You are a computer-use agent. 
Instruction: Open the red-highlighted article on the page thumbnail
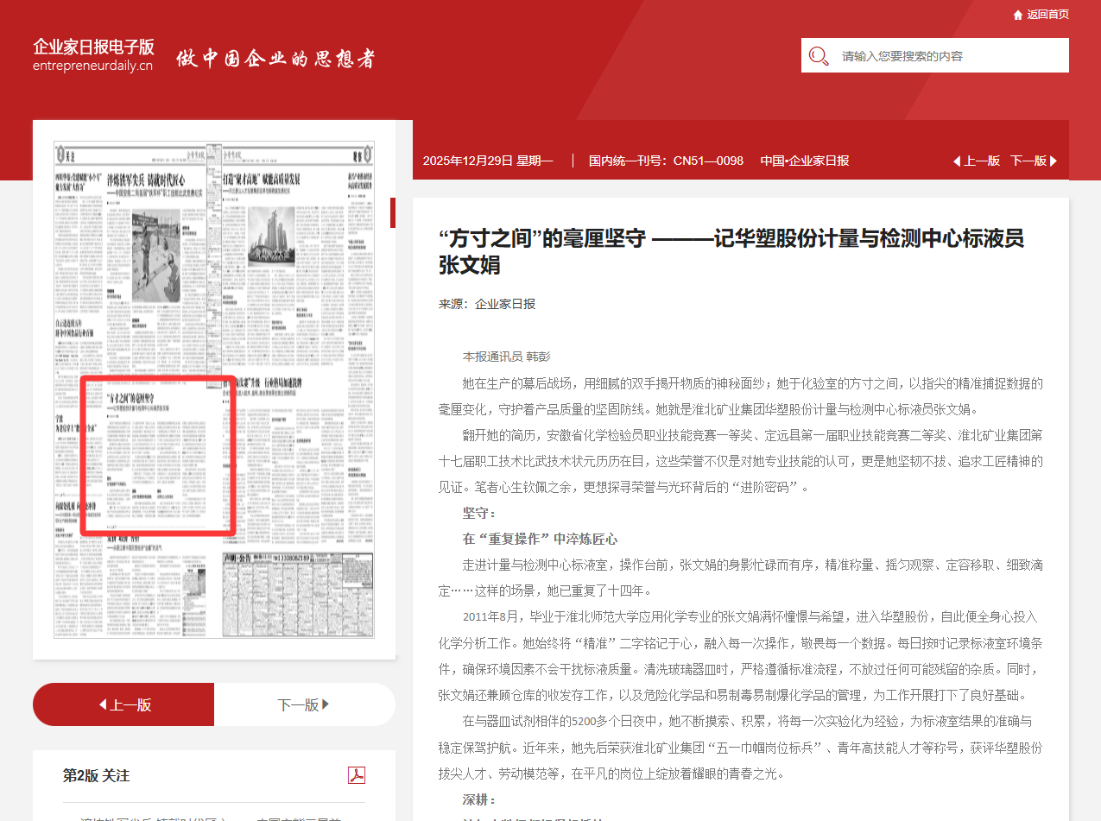coord(157,454)
